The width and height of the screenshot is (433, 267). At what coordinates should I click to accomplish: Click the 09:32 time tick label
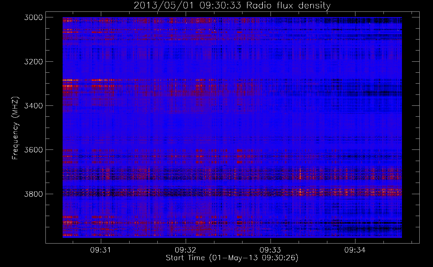(185, 250)
